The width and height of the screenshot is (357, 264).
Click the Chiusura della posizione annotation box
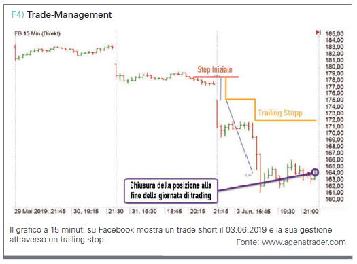tap(171, 191)
